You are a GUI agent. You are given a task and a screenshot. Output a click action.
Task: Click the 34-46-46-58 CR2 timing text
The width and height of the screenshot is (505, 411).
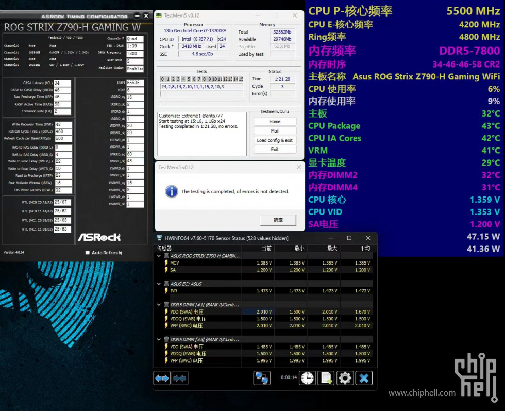tap(466, 64)
